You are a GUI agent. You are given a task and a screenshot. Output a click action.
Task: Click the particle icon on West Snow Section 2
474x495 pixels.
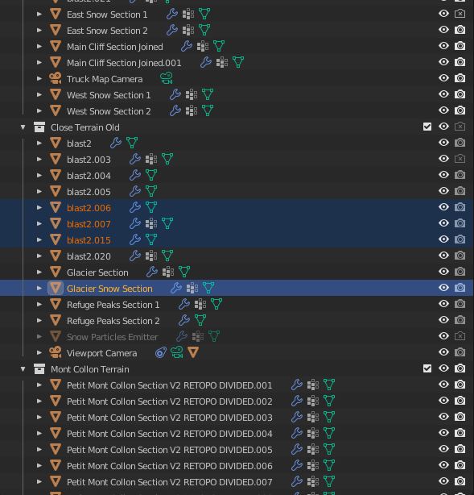[192, 110]
